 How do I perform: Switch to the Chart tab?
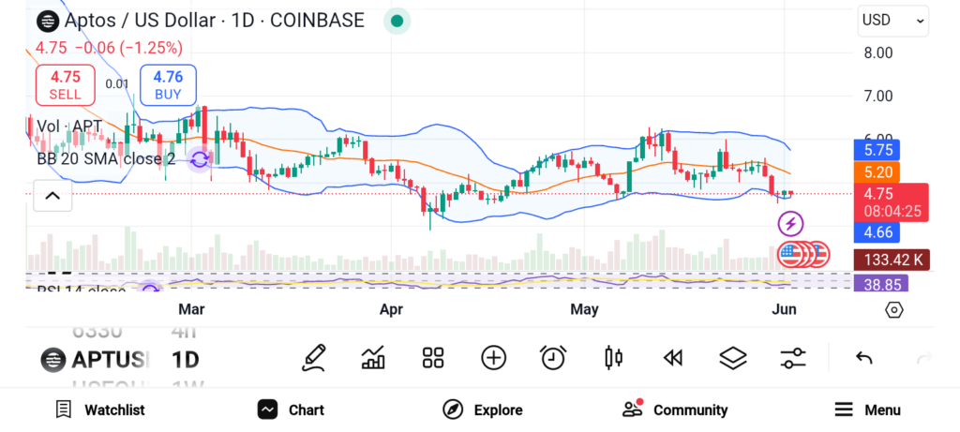[291, 410]
